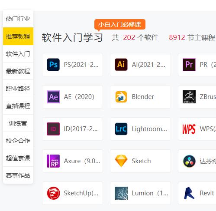Select 推荐教程 in the sidebar
This screenshot has height=211, width=216.
(x=18, y=36)
